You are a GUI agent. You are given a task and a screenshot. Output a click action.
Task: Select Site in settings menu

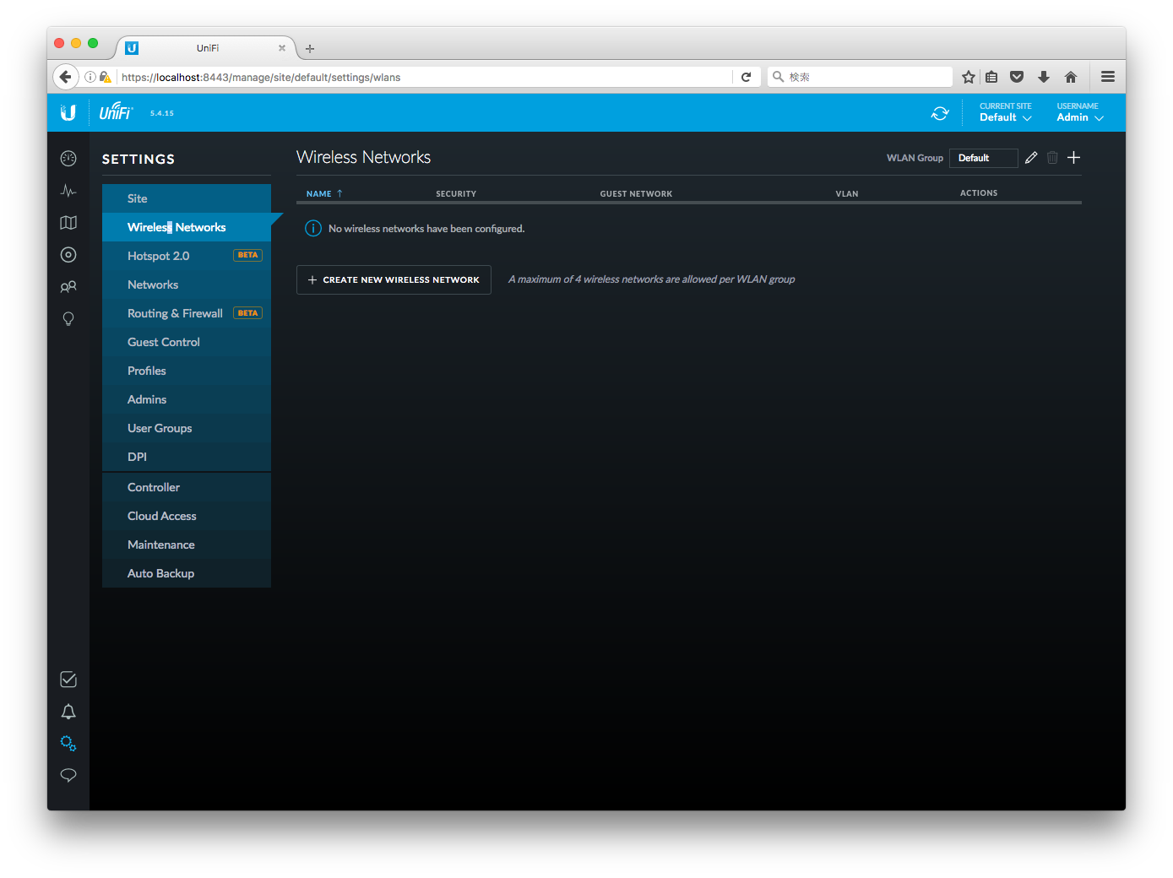coord(187,198)
